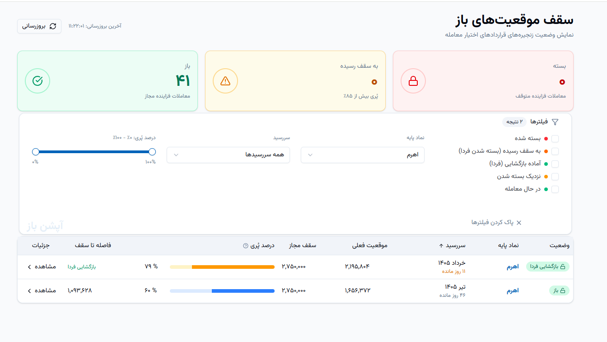Click the warning triangle icon in به سقف رسیده card
Viewport: 607px width, 342px height.
tap(225, 81)
